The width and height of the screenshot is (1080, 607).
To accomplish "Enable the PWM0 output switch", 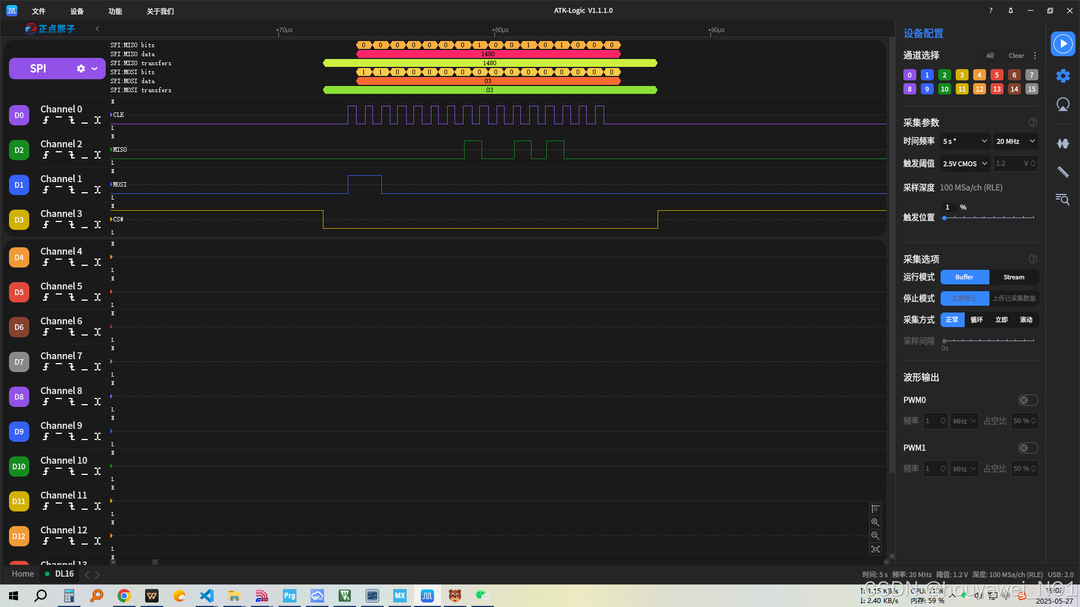I will (1028, 400).
